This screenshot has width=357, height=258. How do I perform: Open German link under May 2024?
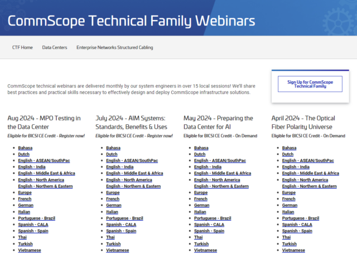(x=202, y=206)
